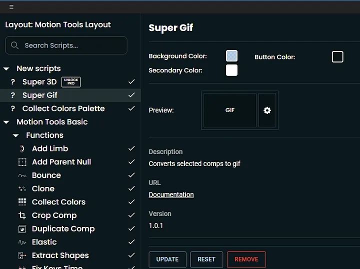Select the Bounce function icon
The height and width of the screenshot is (269, 360).
tap(22, 175)
